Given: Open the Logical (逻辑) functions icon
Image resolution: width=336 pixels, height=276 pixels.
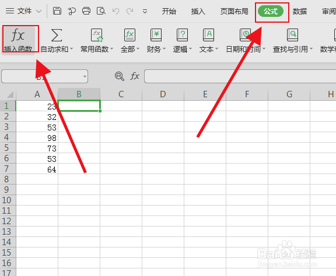Looking at the screenshot, I should pyautogui.click(x=183, y=35).
